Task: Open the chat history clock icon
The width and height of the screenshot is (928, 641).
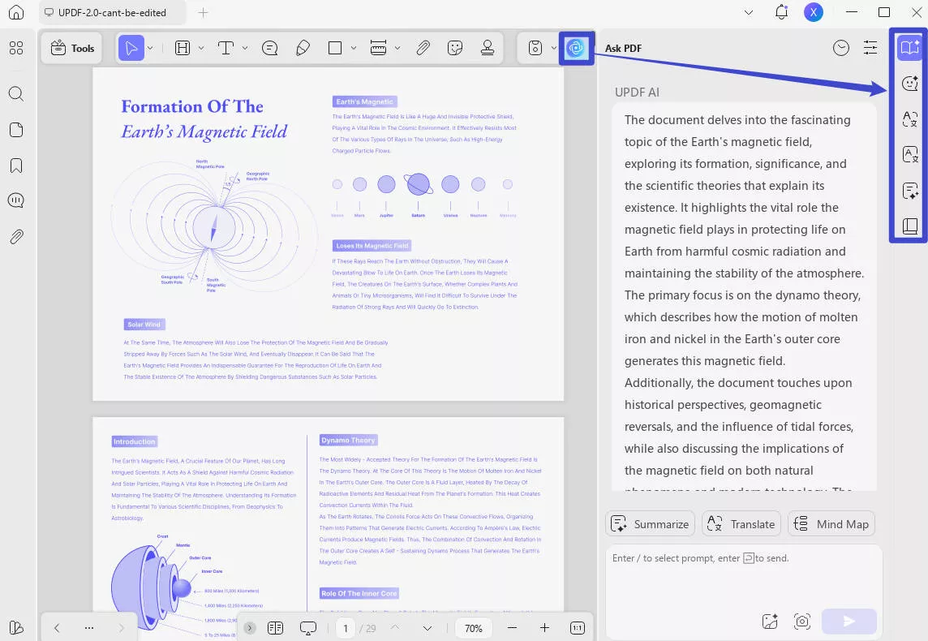Action: (x=841, y=48)
